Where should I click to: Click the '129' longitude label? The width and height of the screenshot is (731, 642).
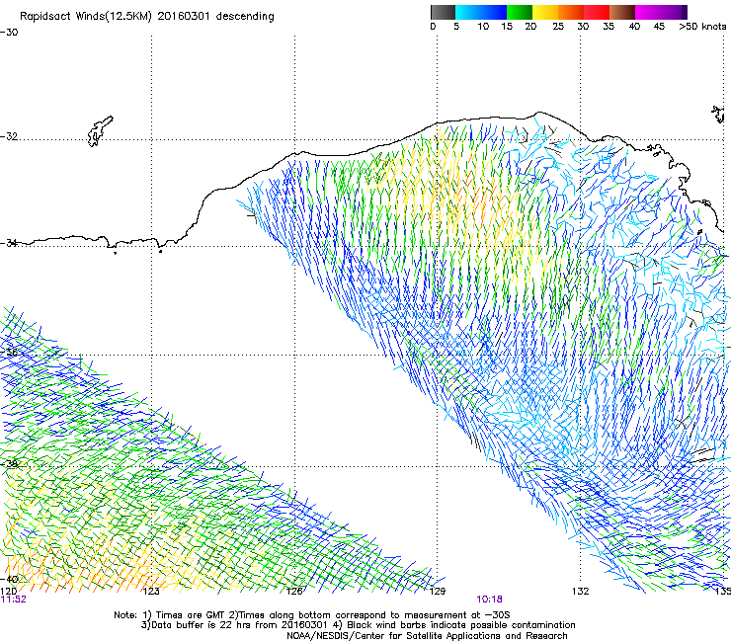(438, 592)
